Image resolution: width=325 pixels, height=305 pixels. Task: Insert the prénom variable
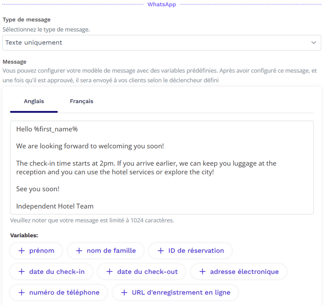click(x=36, y=251)
